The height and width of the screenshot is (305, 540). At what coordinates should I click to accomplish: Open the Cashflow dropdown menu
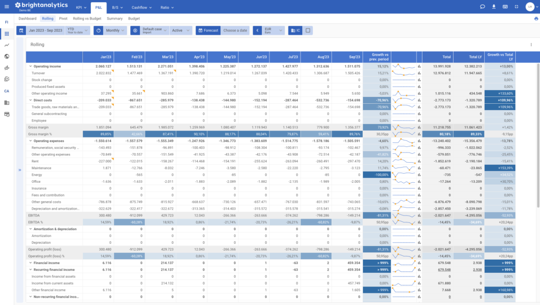(141, 7)
